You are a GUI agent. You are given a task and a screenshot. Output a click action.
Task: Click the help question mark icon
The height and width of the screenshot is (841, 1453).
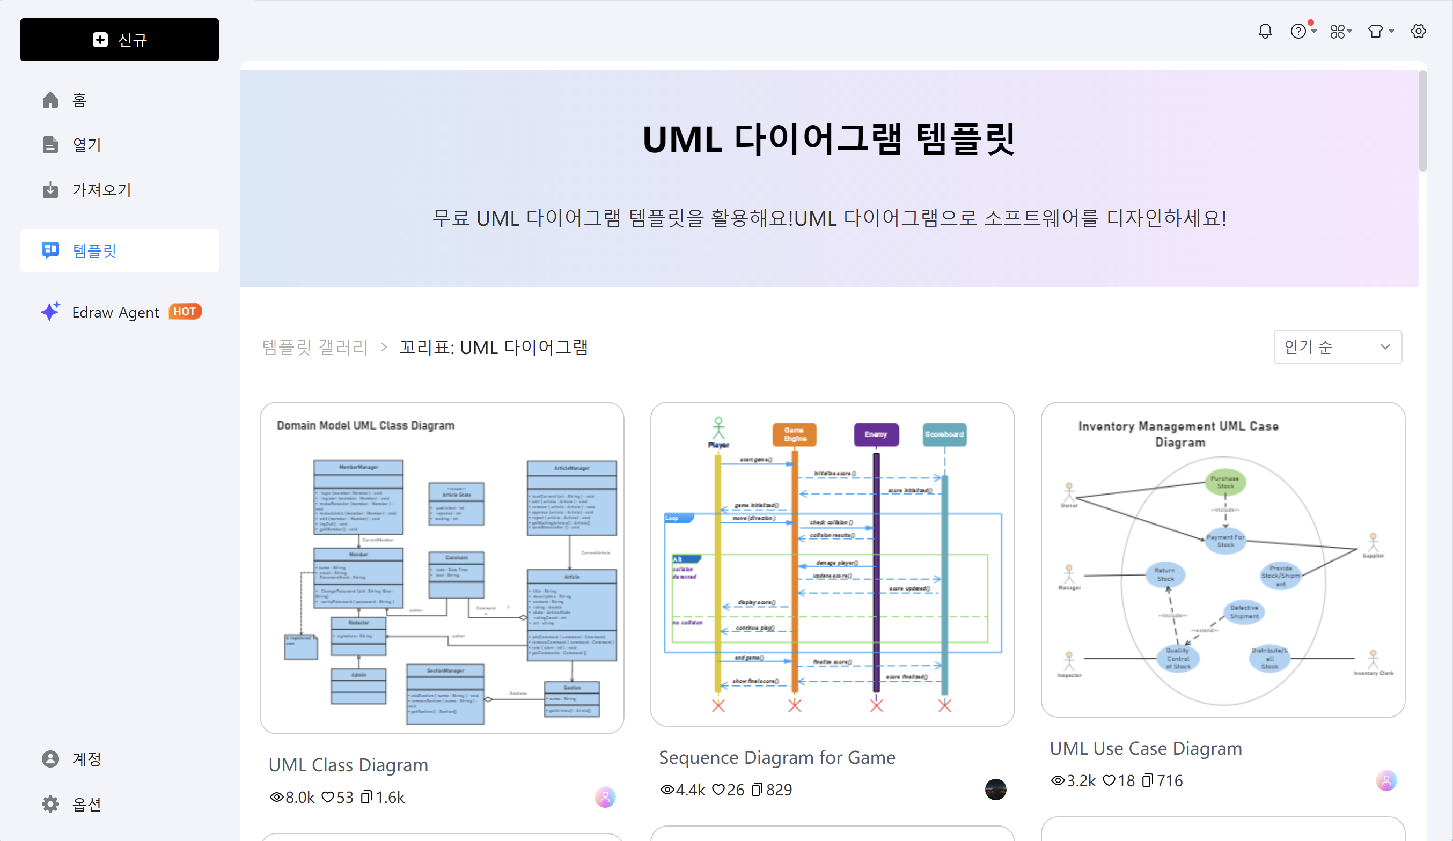1300,31
